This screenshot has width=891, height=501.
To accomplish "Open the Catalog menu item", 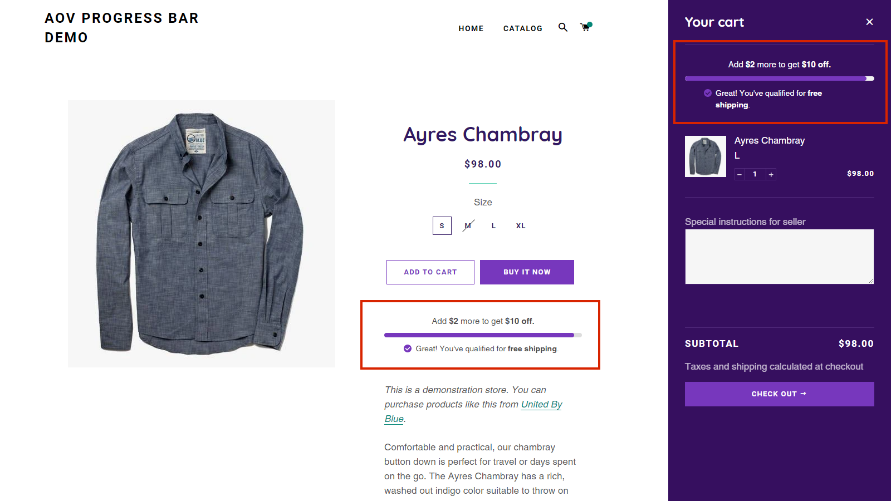I will coord(522,28).
